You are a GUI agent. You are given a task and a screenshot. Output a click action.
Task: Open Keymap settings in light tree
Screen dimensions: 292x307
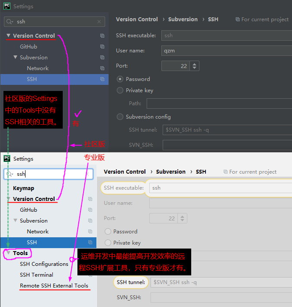coord(23,188)
